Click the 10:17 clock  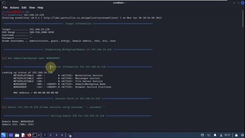tap(227, 135)
